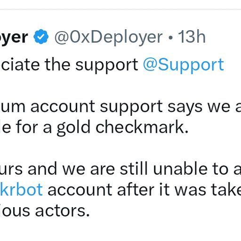Click the gray divider line above the tweet
The height and width of the screenshot is (241, 241).
(120, 9)
